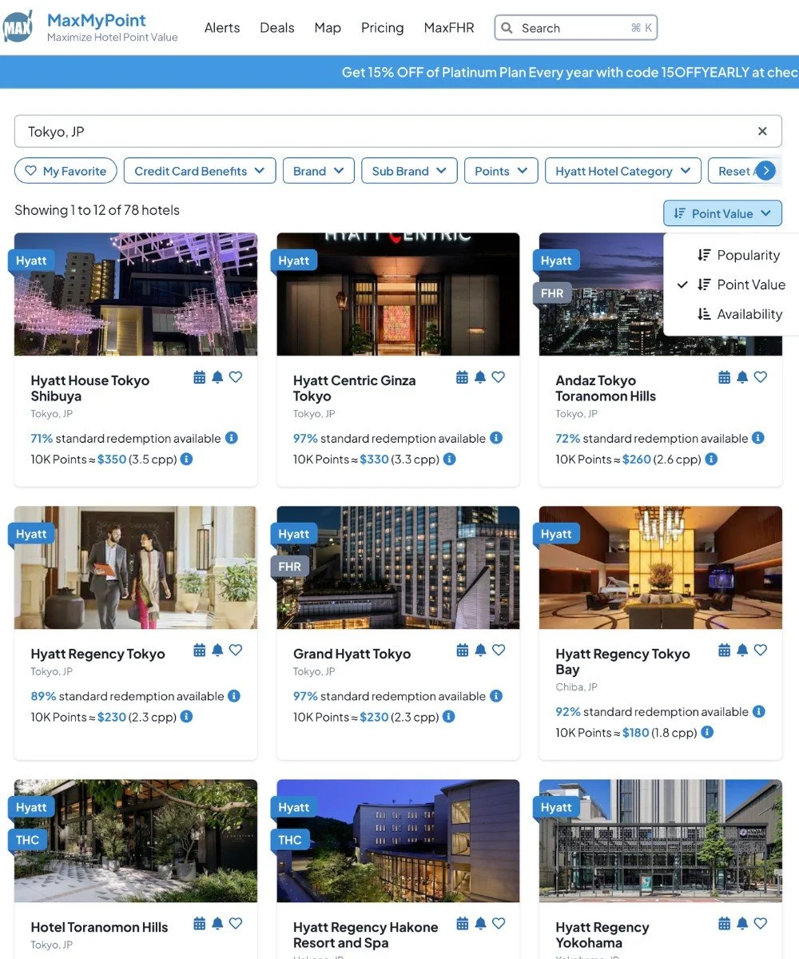The image size is (799, 959).
Task: Open the MaxFHR page
Action: [449, 28]
